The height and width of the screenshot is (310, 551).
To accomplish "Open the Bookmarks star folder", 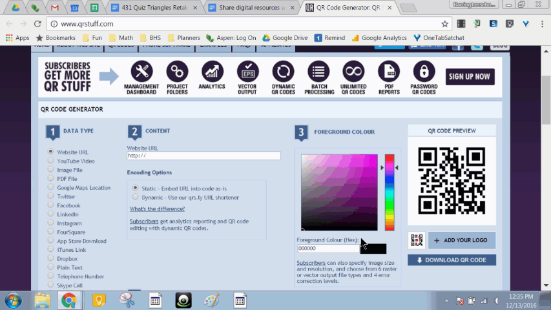I will (x=56, y=37).
